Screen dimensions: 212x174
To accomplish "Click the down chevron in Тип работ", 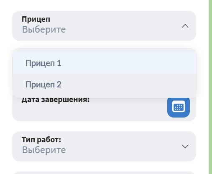I will pos(185,146).
